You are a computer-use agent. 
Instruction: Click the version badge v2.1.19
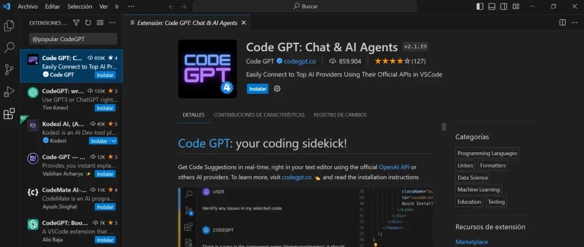416,47
